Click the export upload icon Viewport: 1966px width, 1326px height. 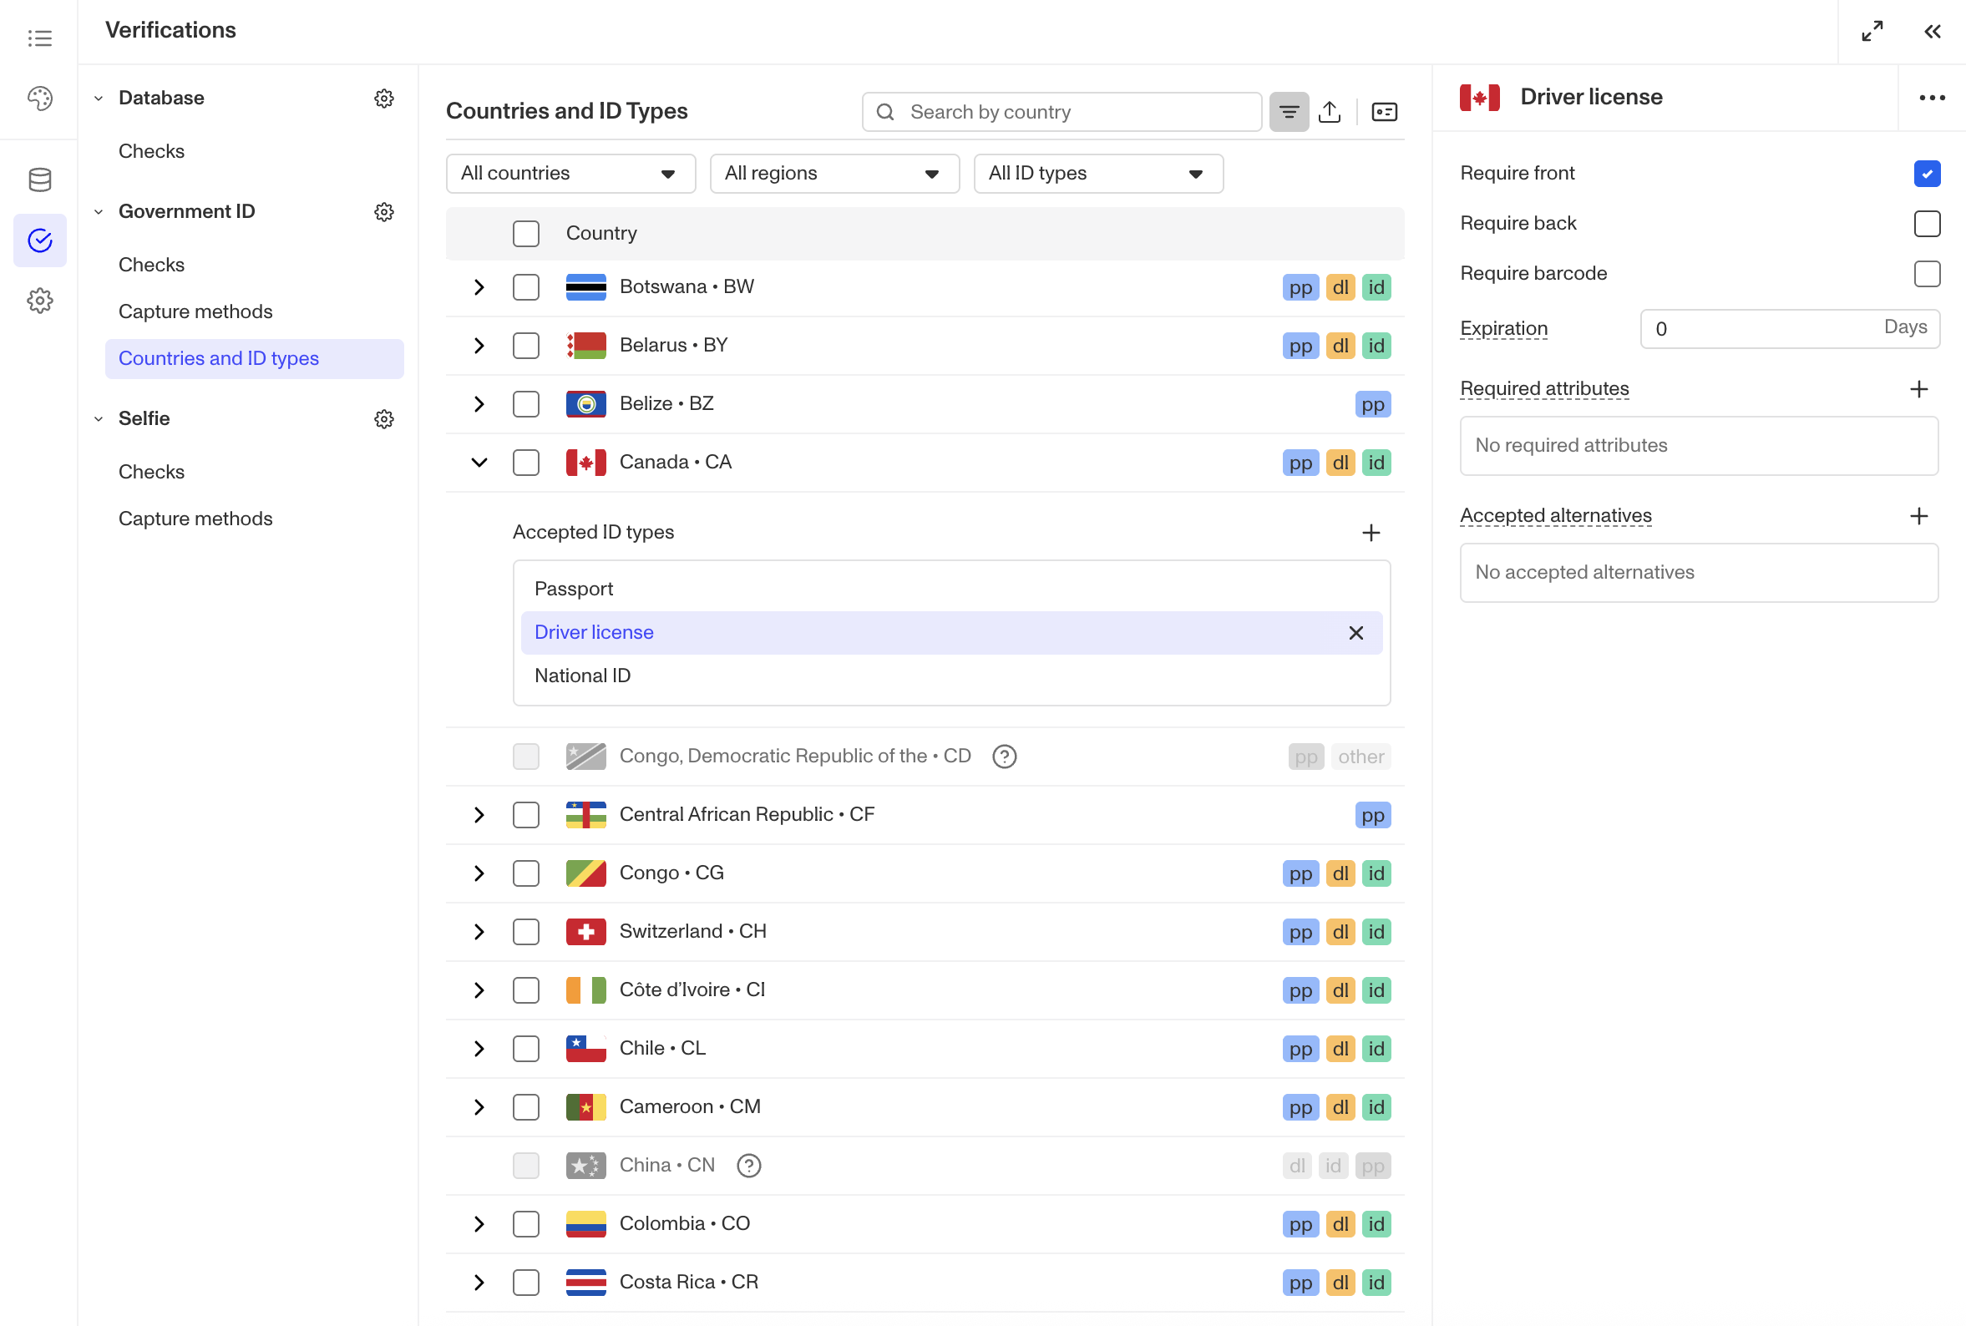(1329, 112)
